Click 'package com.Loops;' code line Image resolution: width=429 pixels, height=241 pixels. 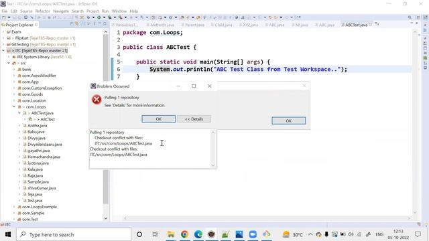pos(153,33)
